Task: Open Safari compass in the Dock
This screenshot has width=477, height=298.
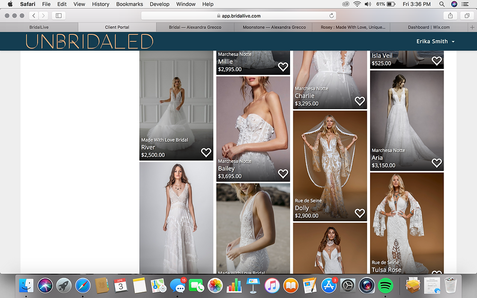Action: coord(83,286)
